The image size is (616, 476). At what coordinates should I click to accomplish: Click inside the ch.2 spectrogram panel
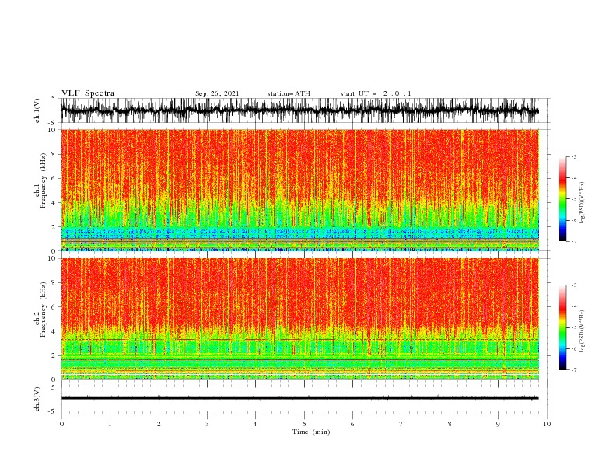tap(300, 319)
